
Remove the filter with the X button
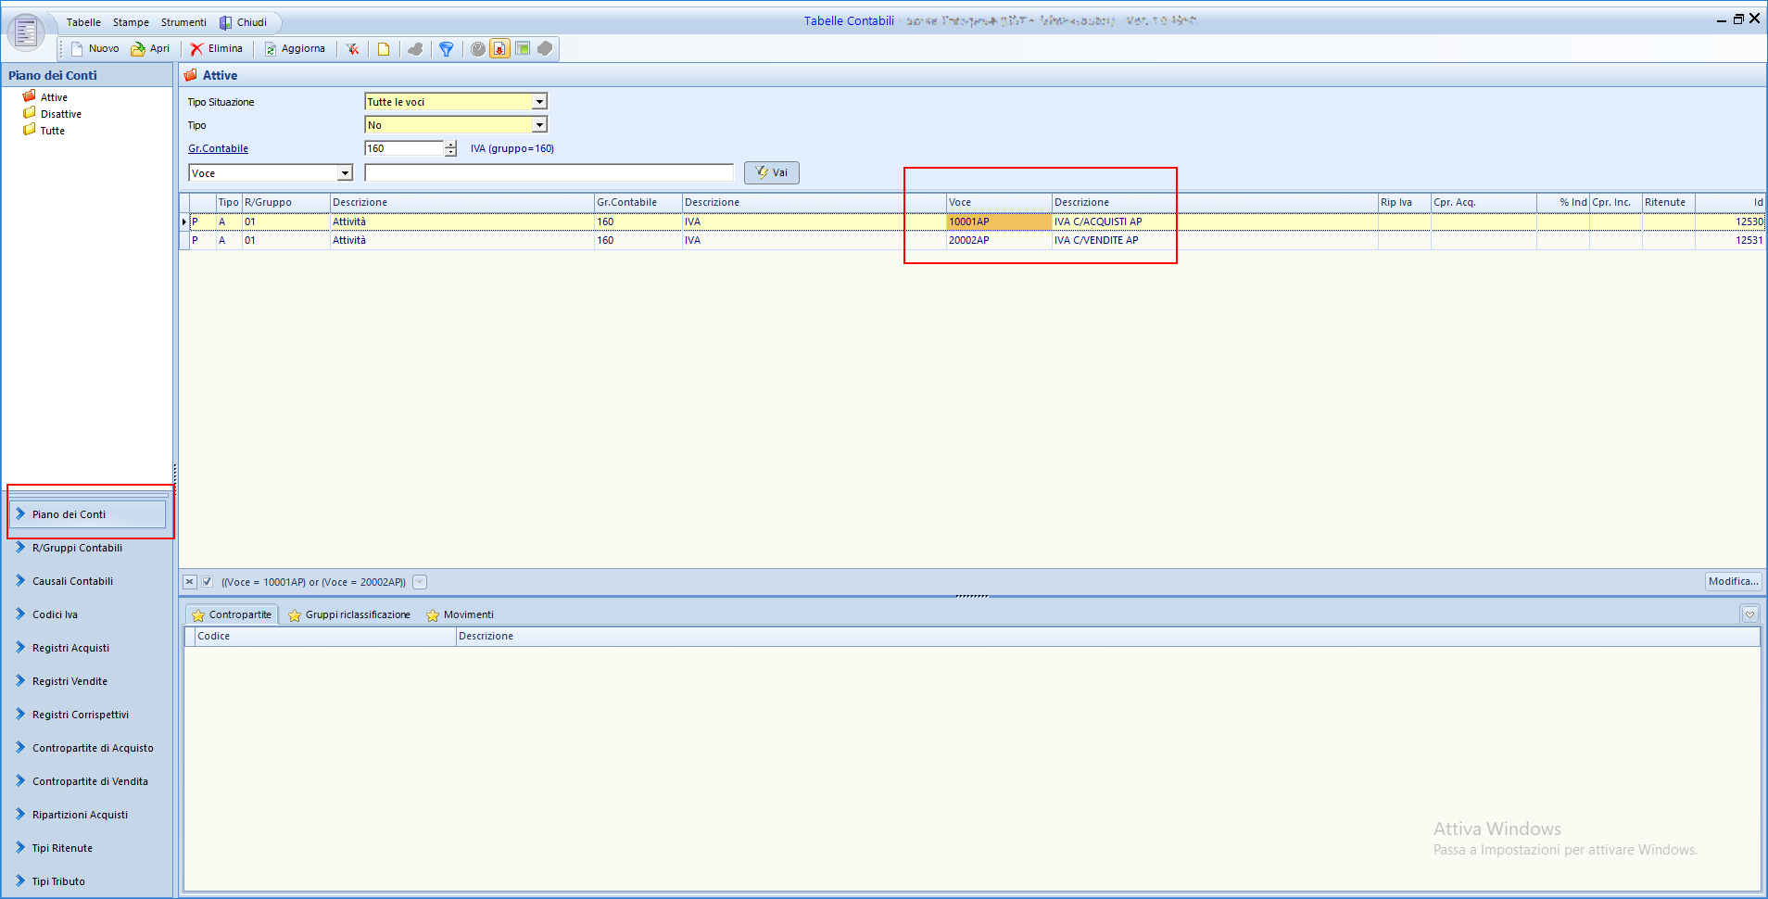[x=190, y=582]
